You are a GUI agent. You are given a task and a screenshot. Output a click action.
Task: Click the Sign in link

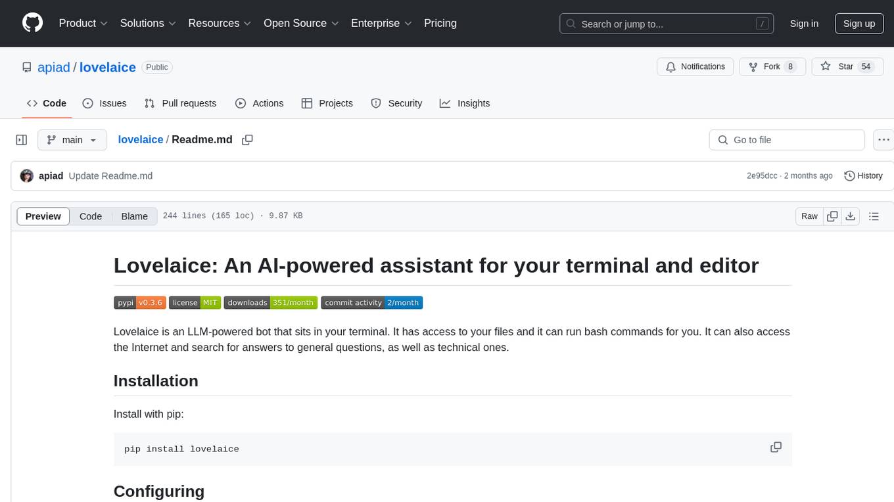coord(804,24)
